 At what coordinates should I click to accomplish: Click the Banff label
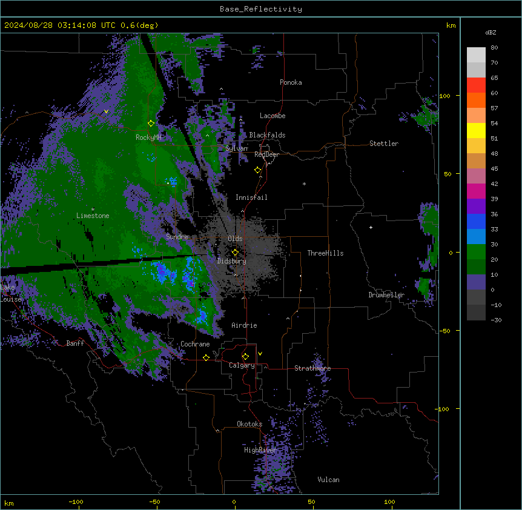[75, 343]
